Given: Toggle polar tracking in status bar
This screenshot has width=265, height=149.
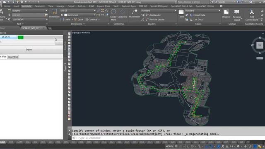Looking at the screenshot, I should 192,146.
